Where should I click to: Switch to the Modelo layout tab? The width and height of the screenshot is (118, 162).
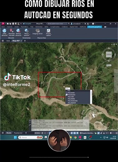click(9, 133)
